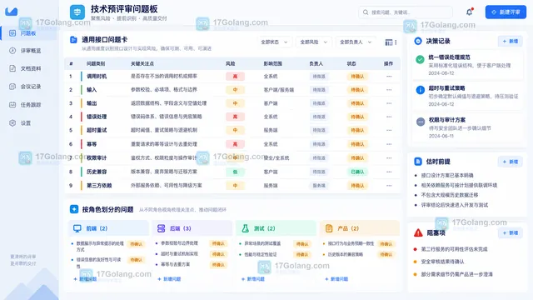Open the 待确认 status tag in 幂等 row
Viewport: 533px width, 300px height.
pyautogui.click(x=357, y=144)
